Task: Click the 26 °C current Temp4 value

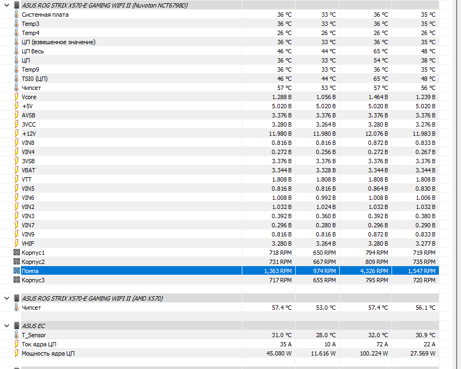Action: pyautogui.click(x=284, y=33)
